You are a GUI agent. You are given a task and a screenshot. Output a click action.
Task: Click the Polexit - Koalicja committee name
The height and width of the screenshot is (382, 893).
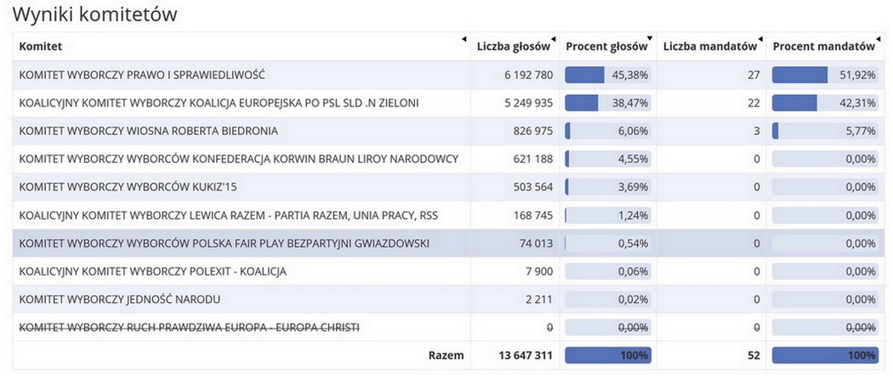[x=152, y=272]
